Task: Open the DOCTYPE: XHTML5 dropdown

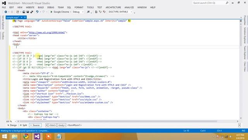Action: 131,12
